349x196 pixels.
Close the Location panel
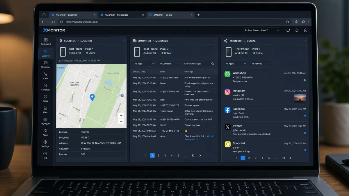(124, 40)
